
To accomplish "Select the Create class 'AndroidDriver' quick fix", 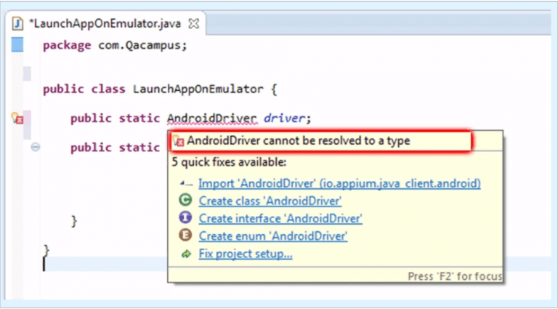I will point(270,201).
